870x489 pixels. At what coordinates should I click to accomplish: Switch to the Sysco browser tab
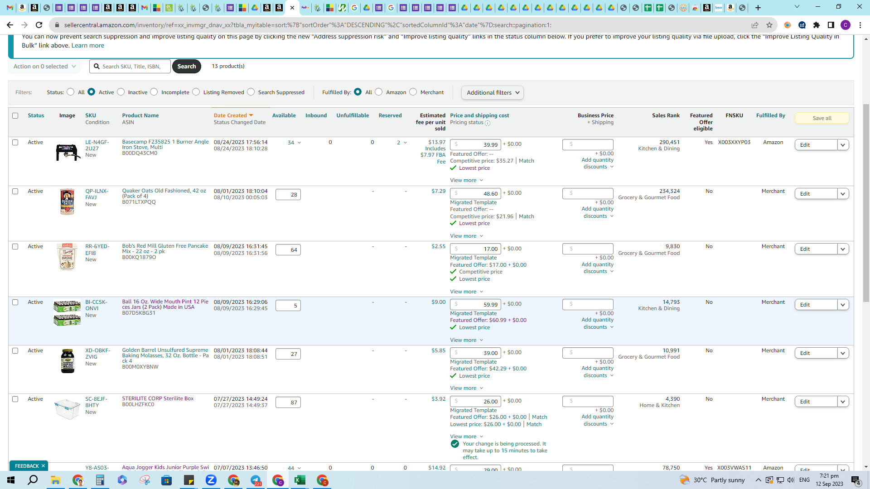tap(718, 8)
